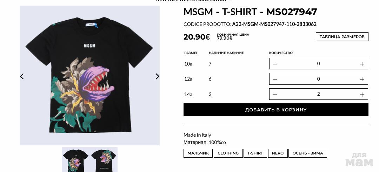Click the main t-shirt product image

pos(90,76)
